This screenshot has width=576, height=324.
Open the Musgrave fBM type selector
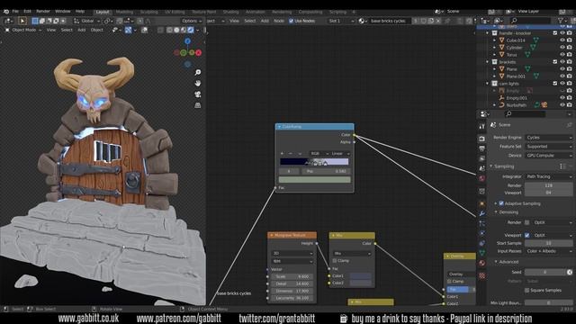pos(292,261)
